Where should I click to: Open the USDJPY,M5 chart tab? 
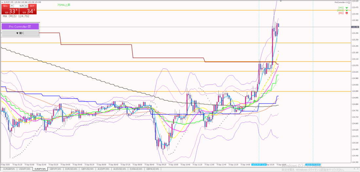click(25, 169)
